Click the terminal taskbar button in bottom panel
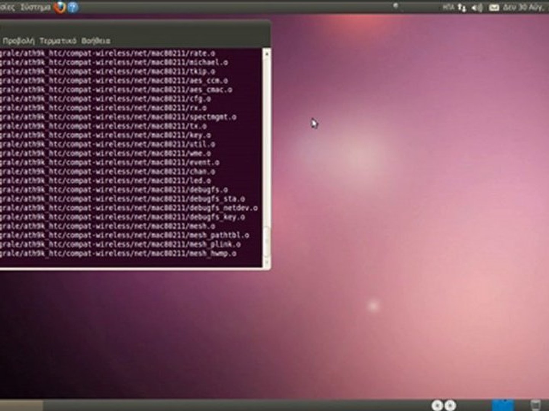549x411 pixels. click(x=21, y=405)
